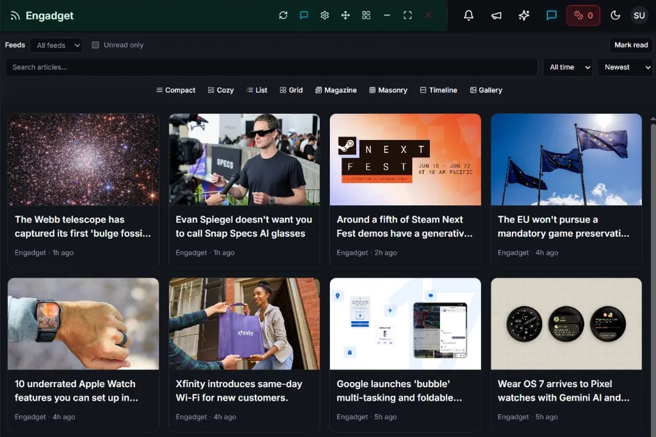Viewport: 656px width, 437px height.
Task: Click the Engadget RSS feed icon
Action: 15,16
